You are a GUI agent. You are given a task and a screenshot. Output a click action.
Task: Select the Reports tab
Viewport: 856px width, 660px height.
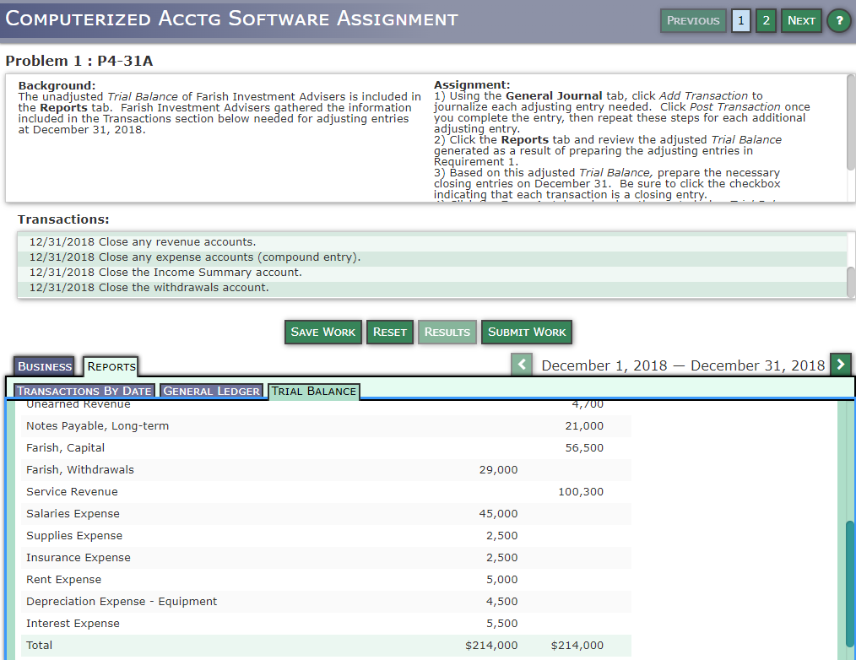click(x=111, y=366)
